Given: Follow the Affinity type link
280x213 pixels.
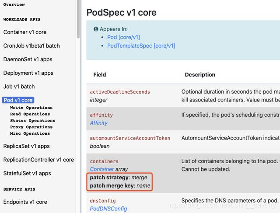Looking at the screenshot, I should click(x=98, y=123).
